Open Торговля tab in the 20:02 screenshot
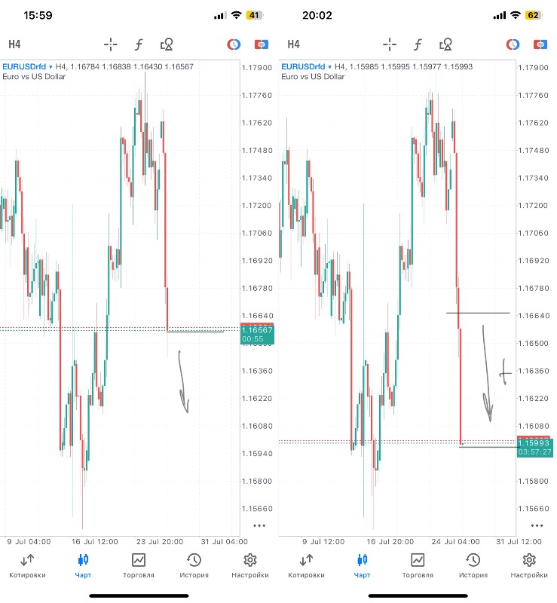 coord(418,565)
